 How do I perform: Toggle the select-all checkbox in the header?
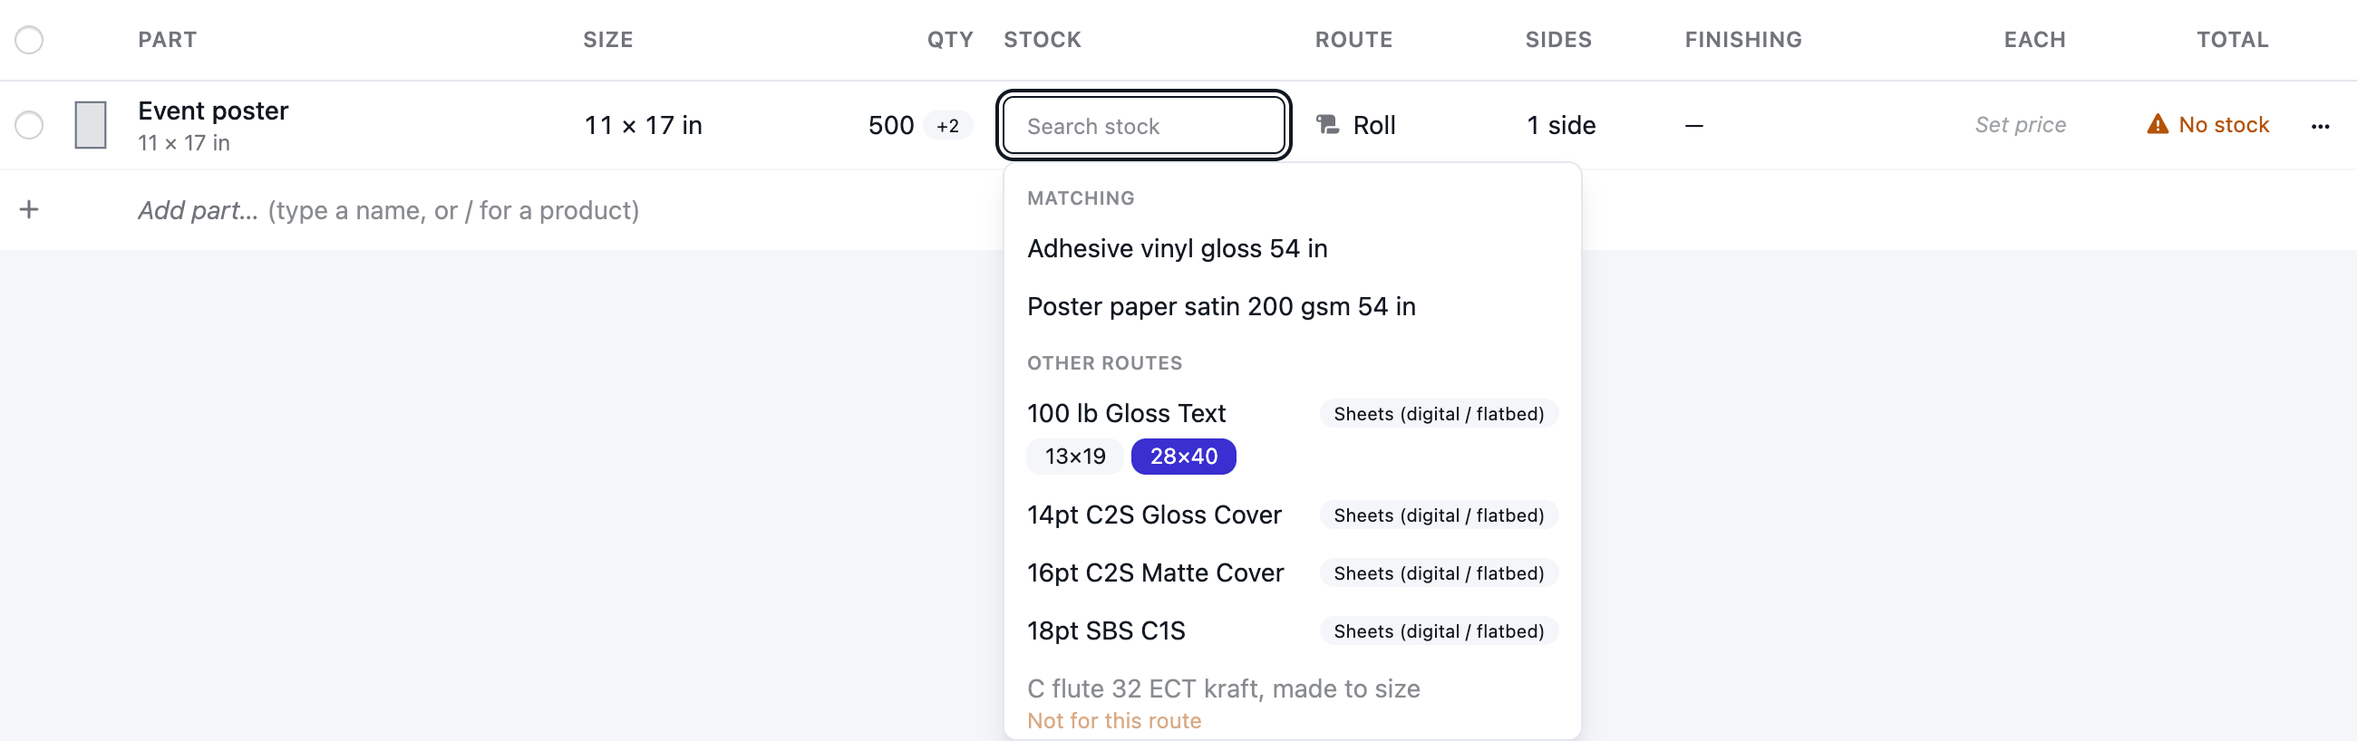point(29,40)
